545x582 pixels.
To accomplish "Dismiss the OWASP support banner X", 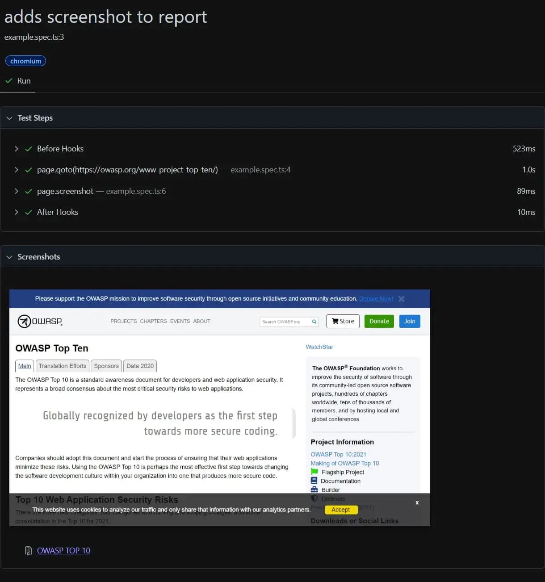I will [402, 299].
